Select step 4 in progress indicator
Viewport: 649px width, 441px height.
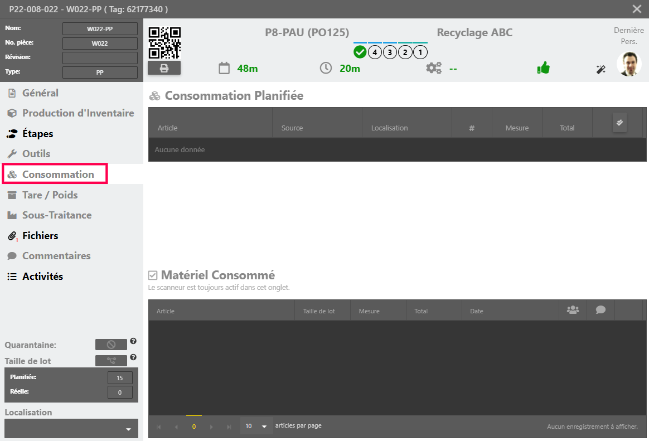pyautogui.click(x=375, y=52)
